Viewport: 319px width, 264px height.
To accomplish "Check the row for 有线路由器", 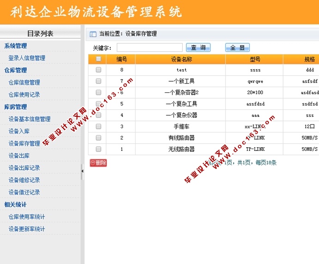I will (99, 138).
